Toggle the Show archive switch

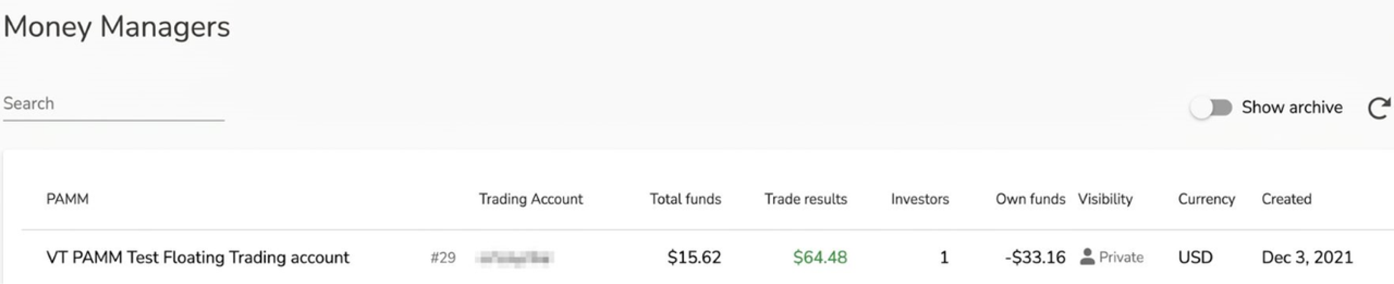pos(1211,108)
